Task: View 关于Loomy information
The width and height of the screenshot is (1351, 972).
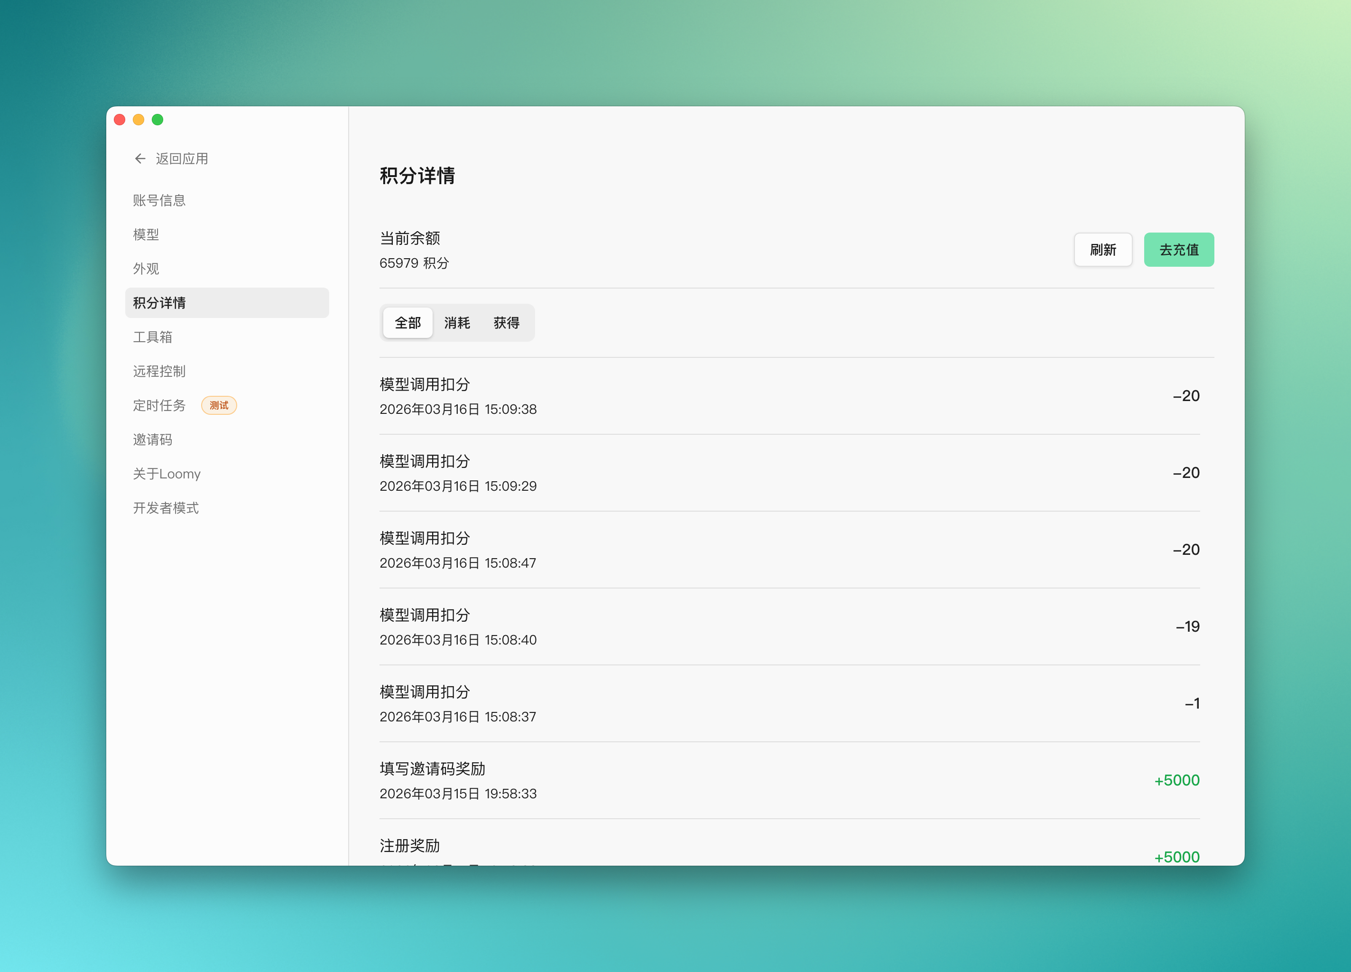Action: (x=166, y=473)
